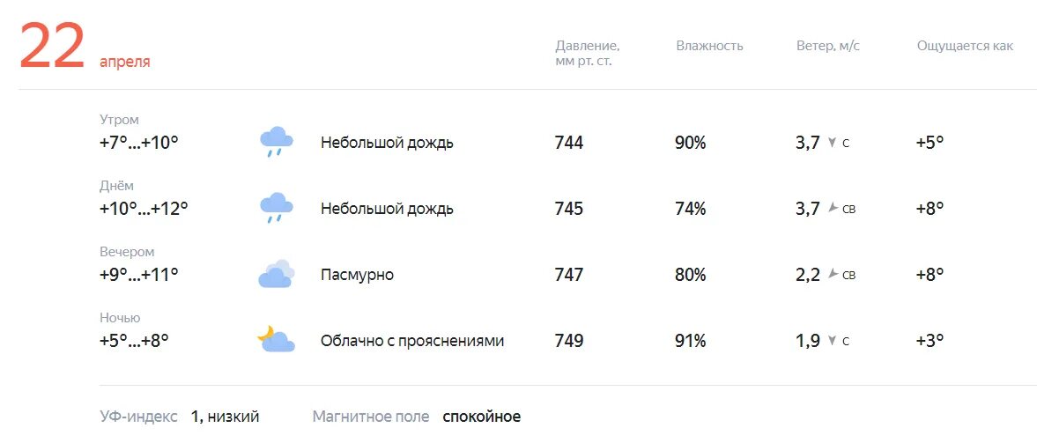The width and height of the screenshot is (1037, 443).
Task: Click the evening overcast cloud icon
Action: [277, 274]
